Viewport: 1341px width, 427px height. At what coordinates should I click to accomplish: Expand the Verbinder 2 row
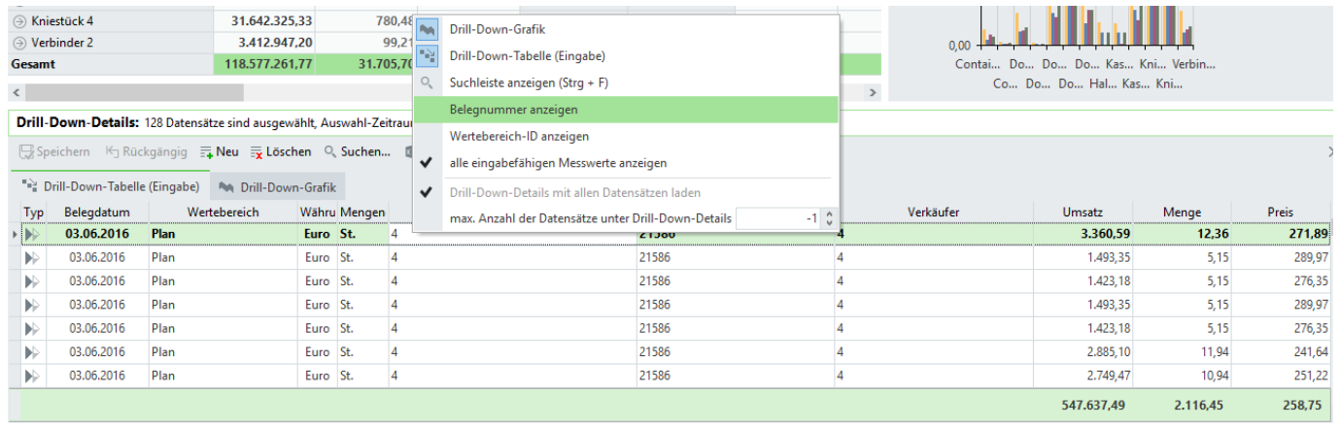click(17, 43)
